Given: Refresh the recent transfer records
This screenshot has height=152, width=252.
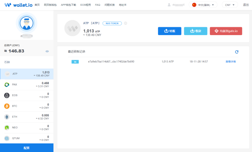Looking at the screenshot, I should (x=237, y=52).
